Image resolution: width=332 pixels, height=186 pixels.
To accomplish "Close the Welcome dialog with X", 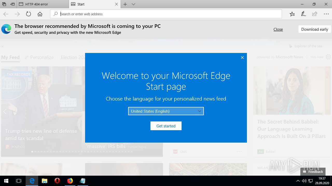I will click(242, 58).
